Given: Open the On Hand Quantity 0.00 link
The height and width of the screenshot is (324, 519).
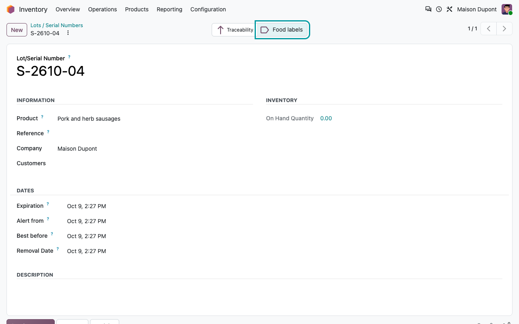Looking at the screenshot, I should (326, 118).
